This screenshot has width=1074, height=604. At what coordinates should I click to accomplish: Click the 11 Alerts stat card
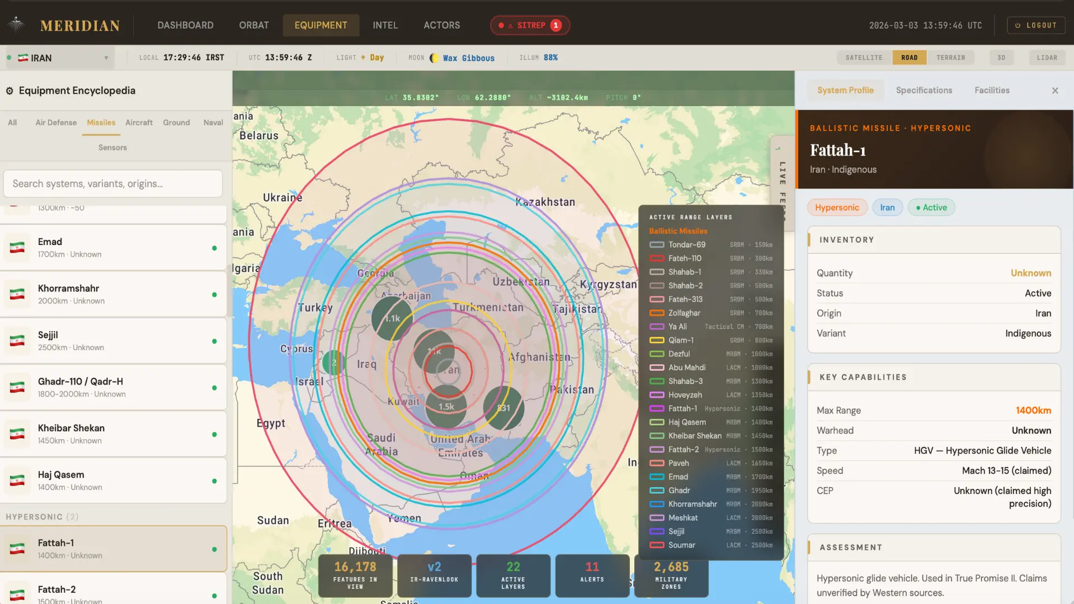tap(592, 575)
